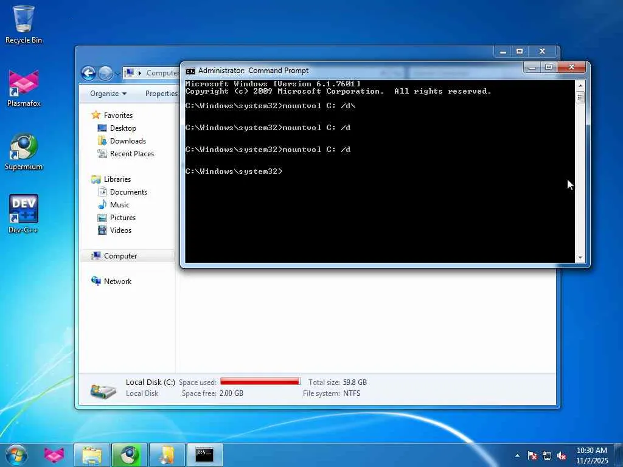This screenshot has width=623, height=467.
Task: Minimize the Command Prompt window
Action: pyautogui.click(x=532, y=67)
